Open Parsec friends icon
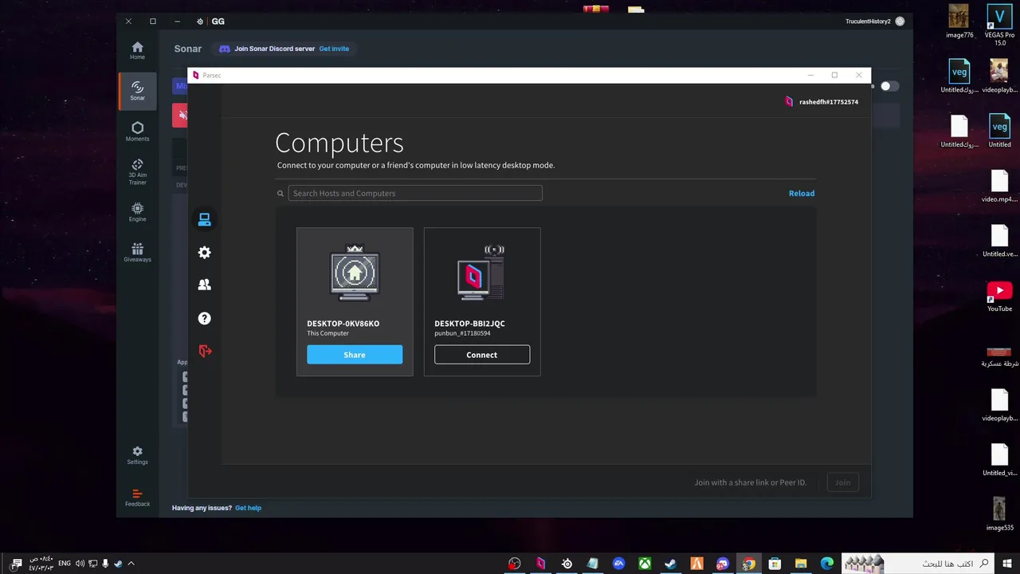This screenshot has height=574, width=1020. tap(205, 285)
